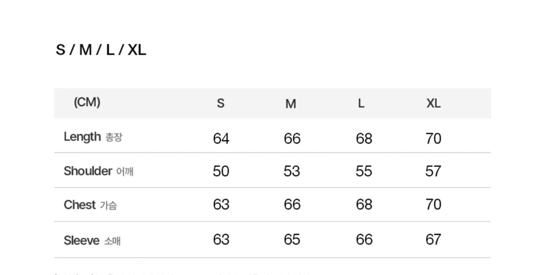Image resolution: width=545 pixels, height=275 pixels.
Task: Click Shoulder value 53 for size M
Action: pos(292,171)
